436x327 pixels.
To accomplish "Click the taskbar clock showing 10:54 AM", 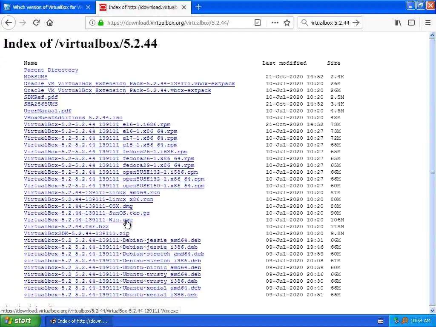I will tap(420, 321).
